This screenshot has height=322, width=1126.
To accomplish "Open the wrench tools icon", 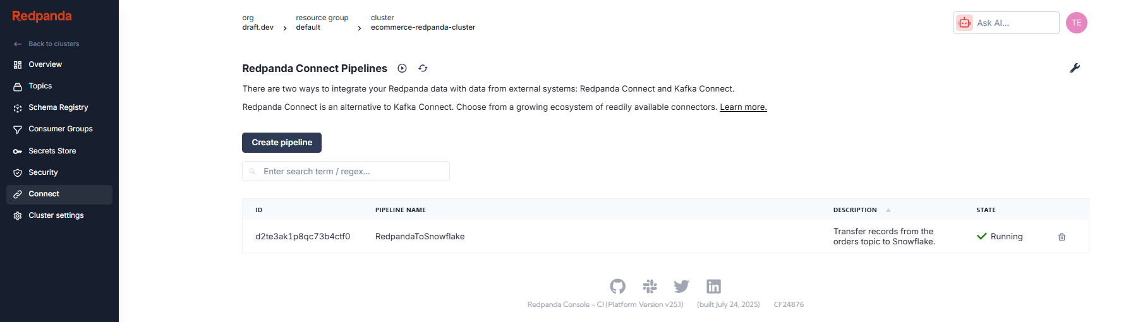I will click(1075, 68).
